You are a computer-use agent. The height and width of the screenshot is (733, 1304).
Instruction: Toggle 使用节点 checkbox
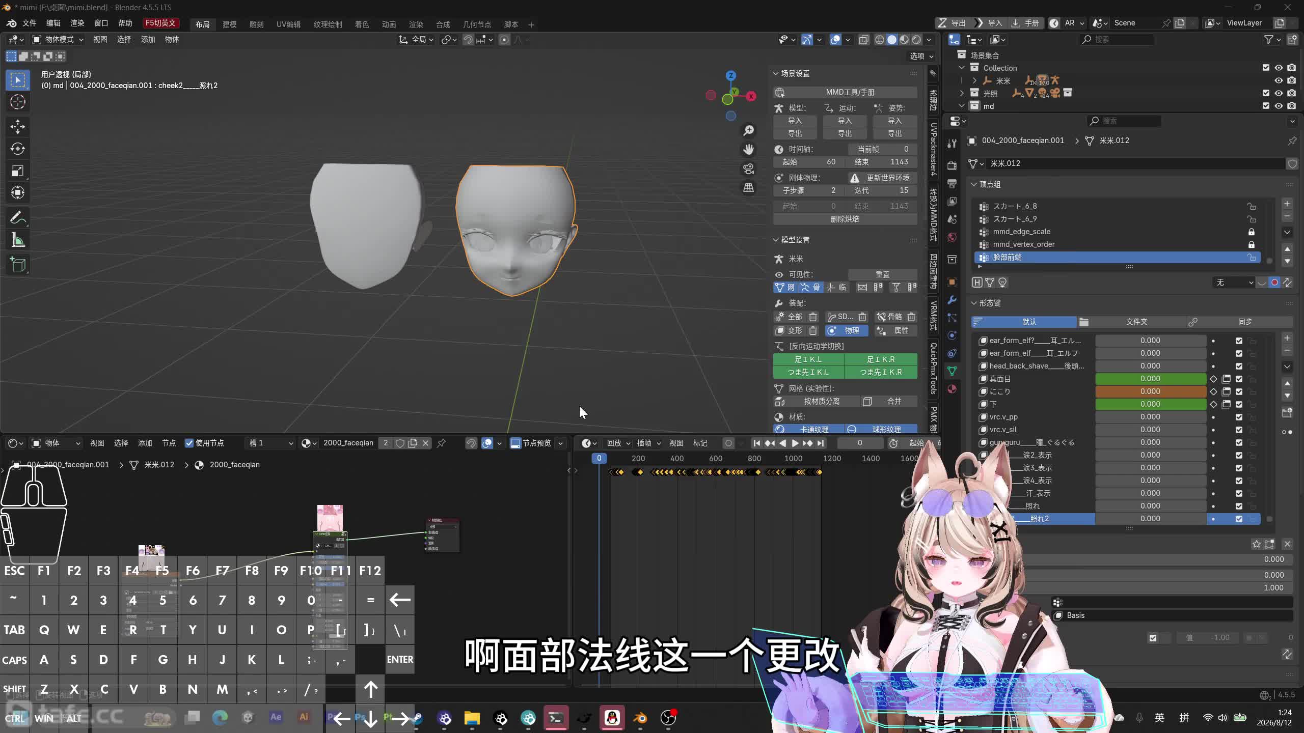(x=189, y=443)
